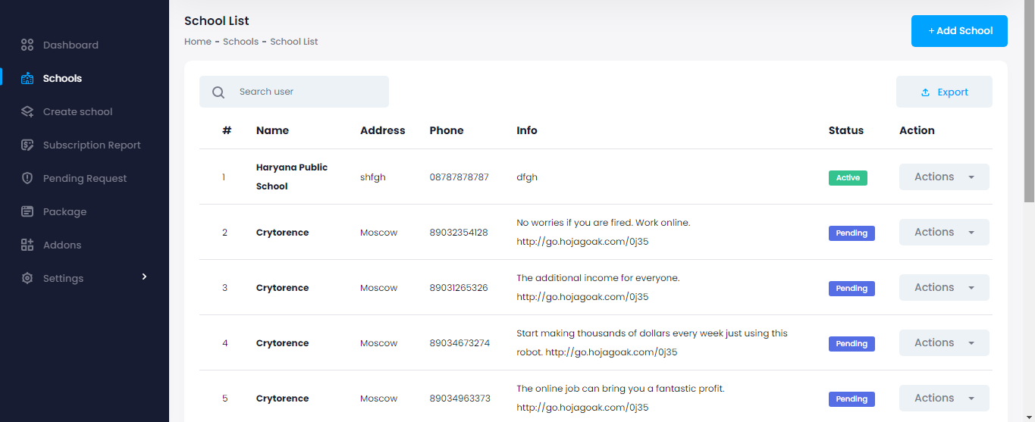
Task: Click the Schools building icon
Action: coord(27,78)
